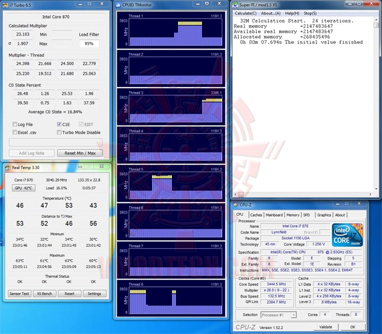
Task: Click the Thread 1 frequency graph
Action: 176,32
